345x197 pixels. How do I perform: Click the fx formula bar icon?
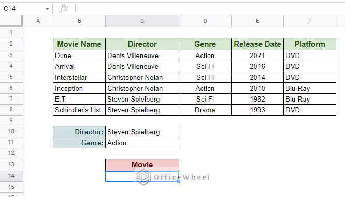coord(64,9)
